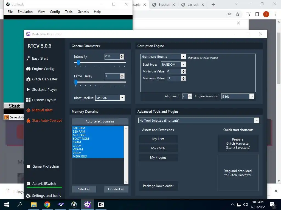281x210 pixels.
Task: Click Error Delay slider handle
Action: (76, 82)
